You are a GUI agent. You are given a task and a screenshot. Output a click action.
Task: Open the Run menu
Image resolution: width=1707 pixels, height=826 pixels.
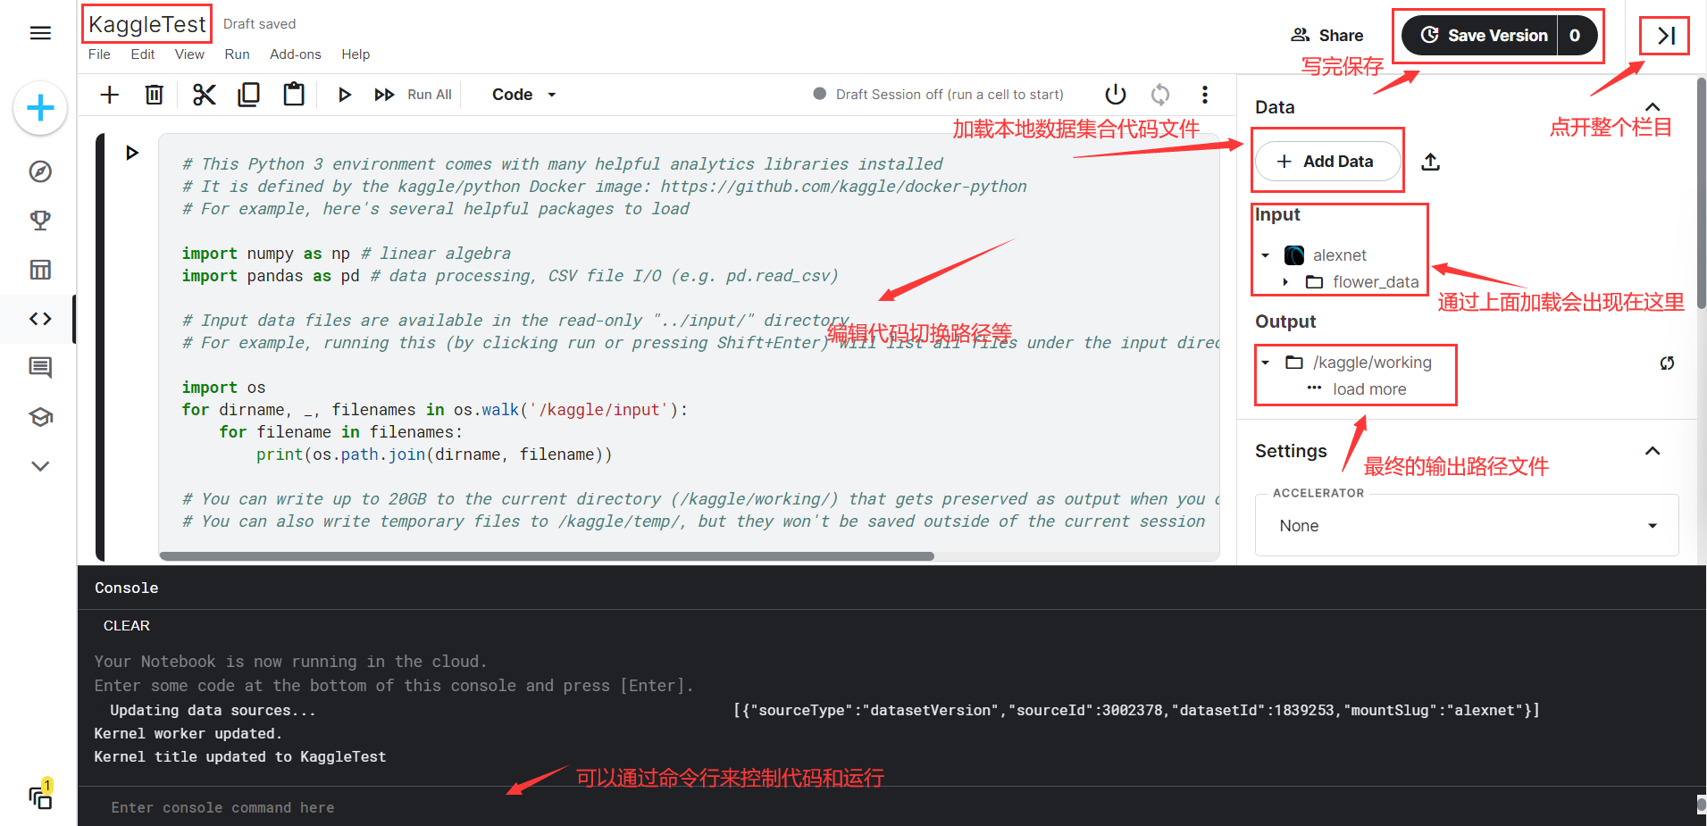[237, 54]
